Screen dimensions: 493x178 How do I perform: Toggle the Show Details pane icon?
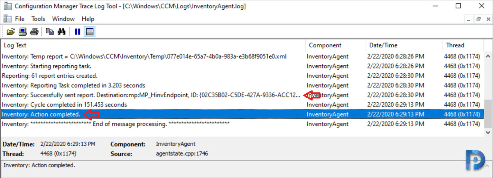coord(90,32)
